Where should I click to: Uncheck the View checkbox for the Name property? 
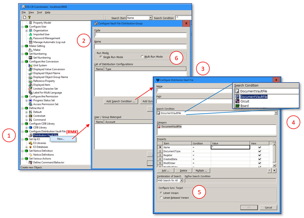pos(260,147)
